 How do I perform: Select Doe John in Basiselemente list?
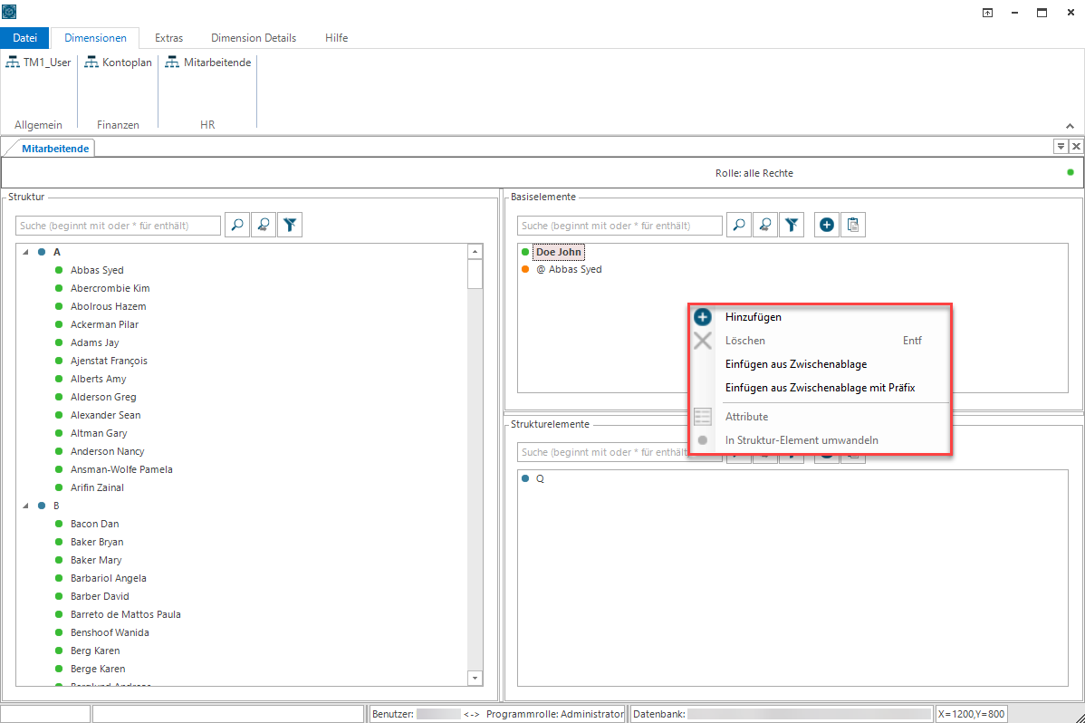[559, 252]
